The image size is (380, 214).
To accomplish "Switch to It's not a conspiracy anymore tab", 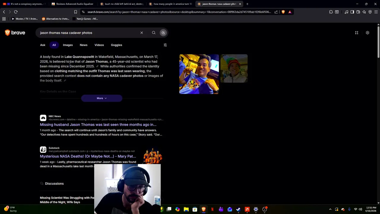I will [24, 4].
